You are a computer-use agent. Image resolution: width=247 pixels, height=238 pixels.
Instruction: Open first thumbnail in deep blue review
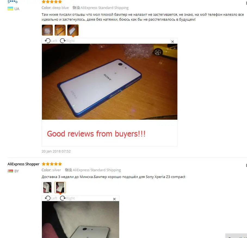tap(47, 30)
